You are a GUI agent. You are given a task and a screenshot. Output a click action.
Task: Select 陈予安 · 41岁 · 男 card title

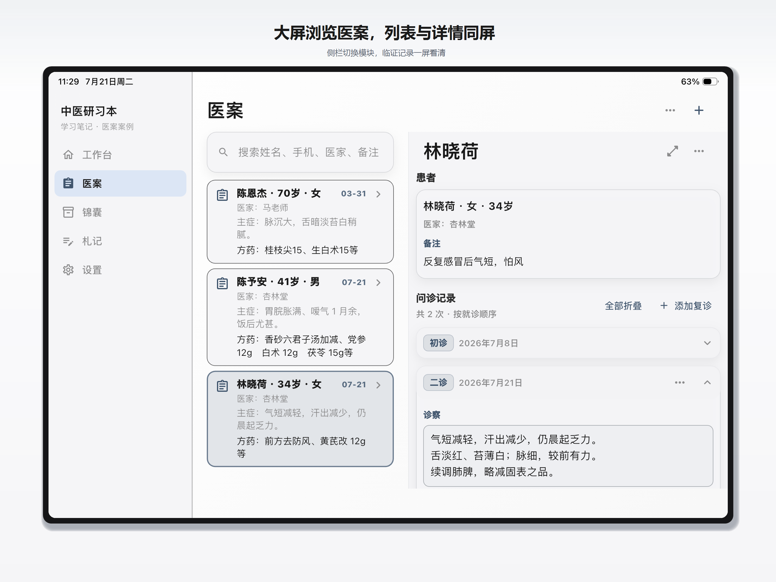[x=278, y=282]
